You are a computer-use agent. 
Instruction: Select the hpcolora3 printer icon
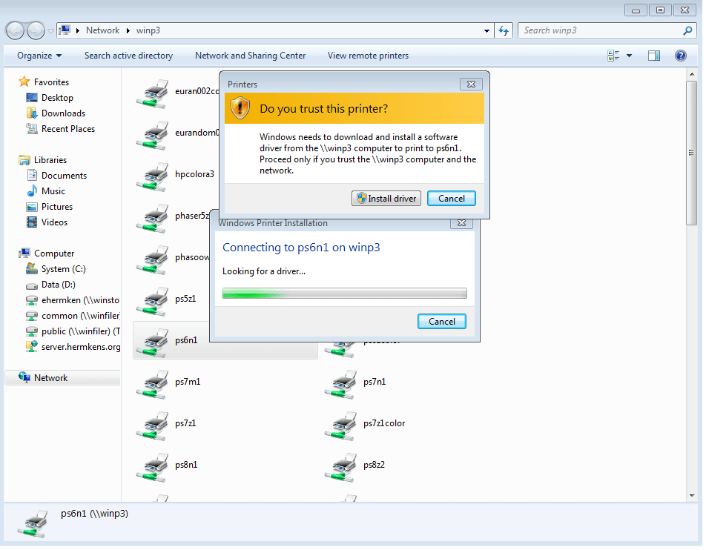coord(153,176)
